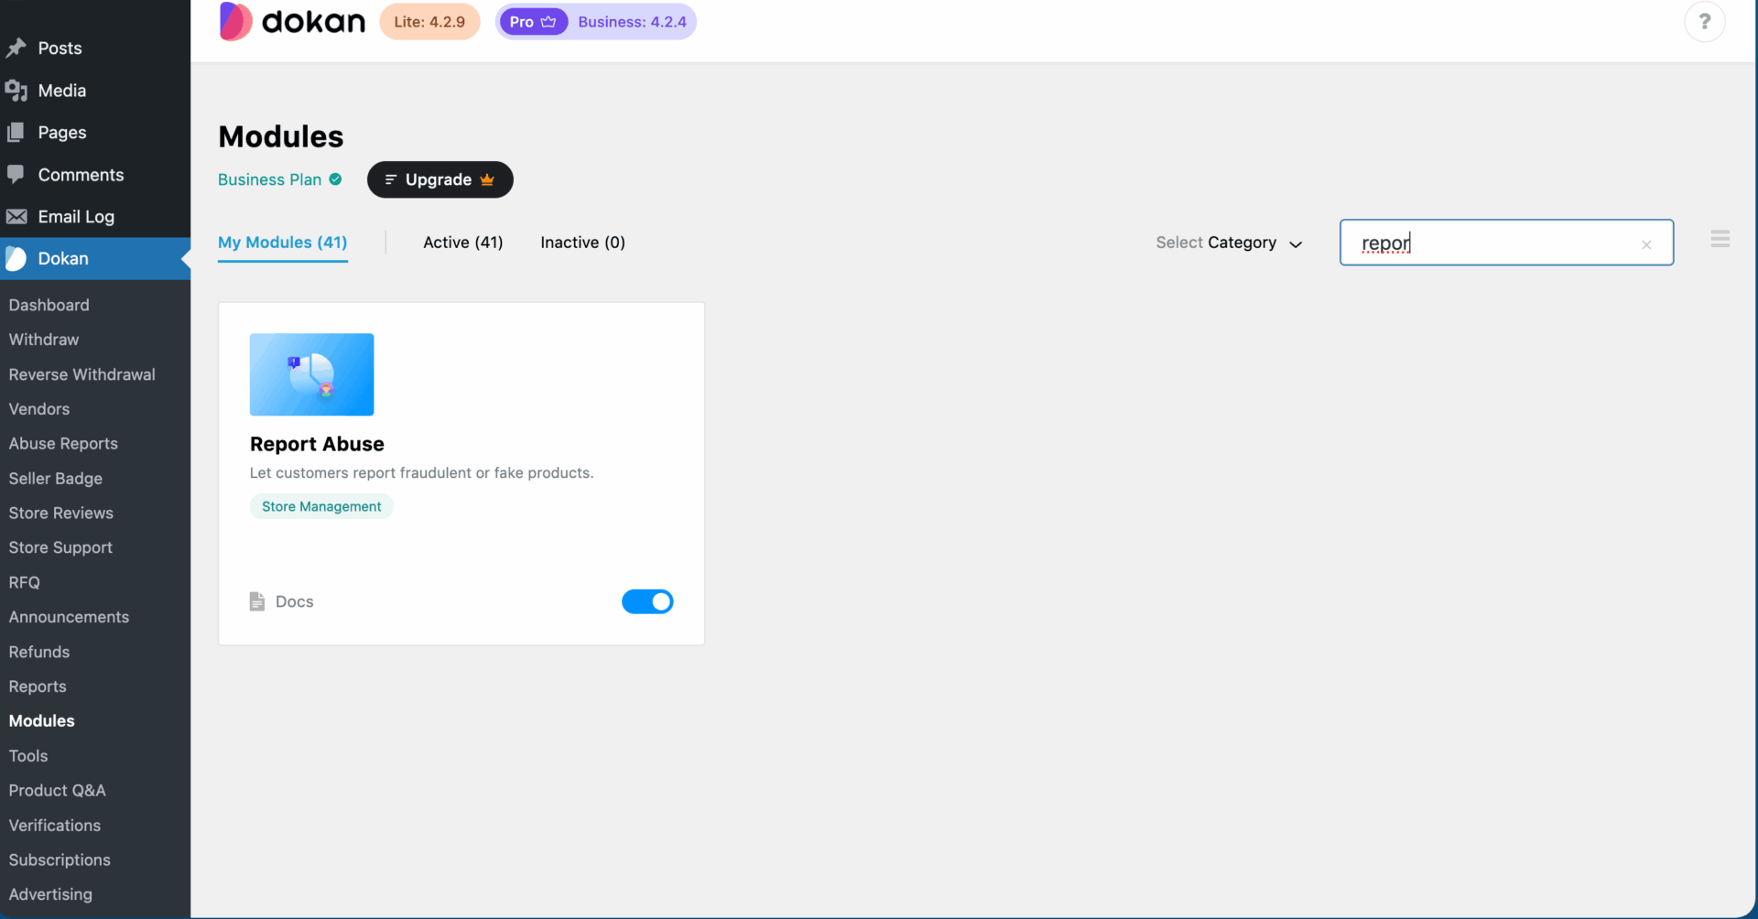Click the Pro crown badge
This screenshot has height=919, width=1758.
(x=533, y=21)
